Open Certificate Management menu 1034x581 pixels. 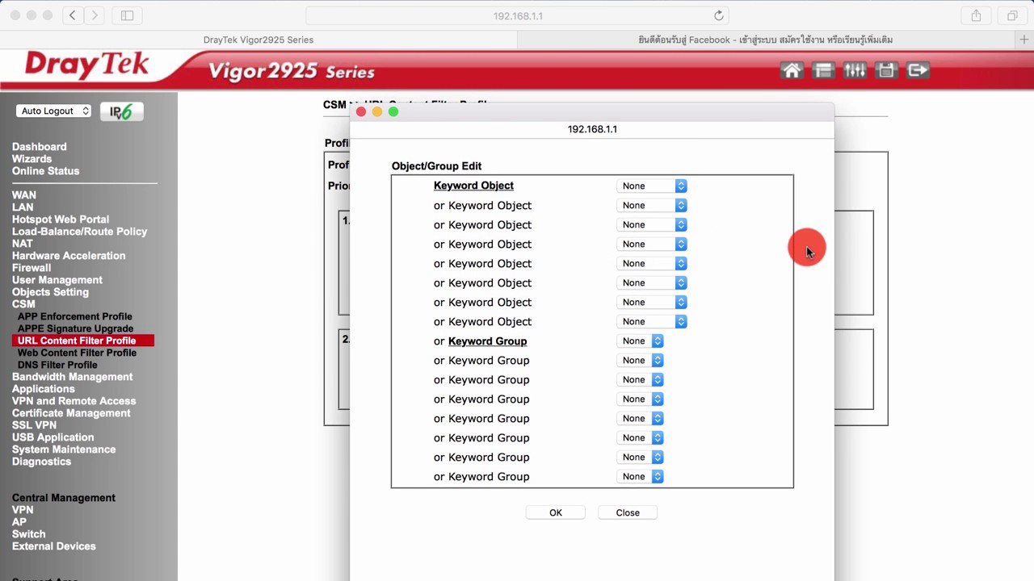pos(71,413)
